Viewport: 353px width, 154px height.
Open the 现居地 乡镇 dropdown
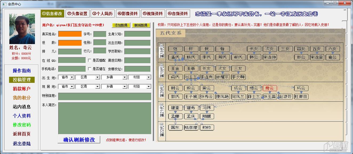114,87
